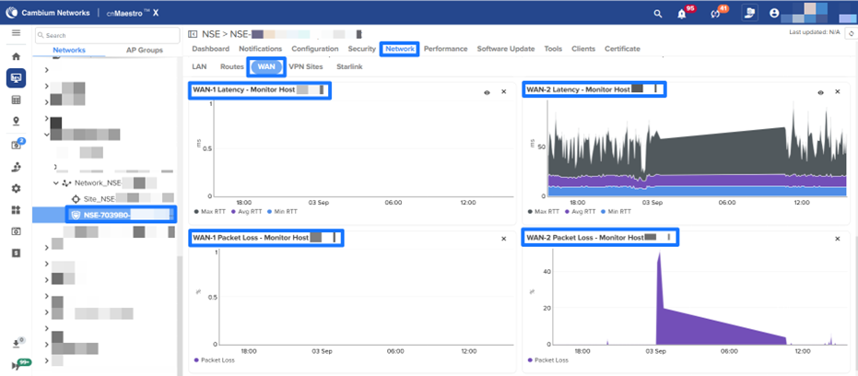Open the map location pin icon in sidebar
This screenshot has width=858, height=376.
click(x=16, y=121)
